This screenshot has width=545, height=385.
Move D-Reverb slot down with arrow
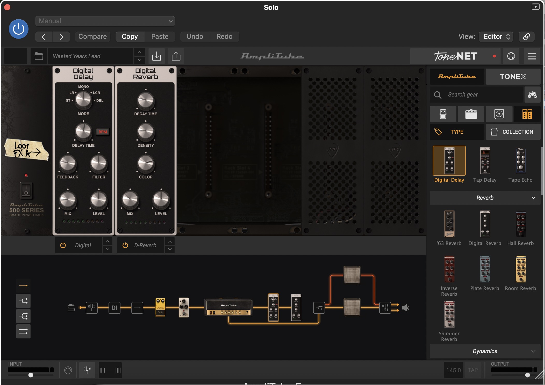click(x=170, y=249)
